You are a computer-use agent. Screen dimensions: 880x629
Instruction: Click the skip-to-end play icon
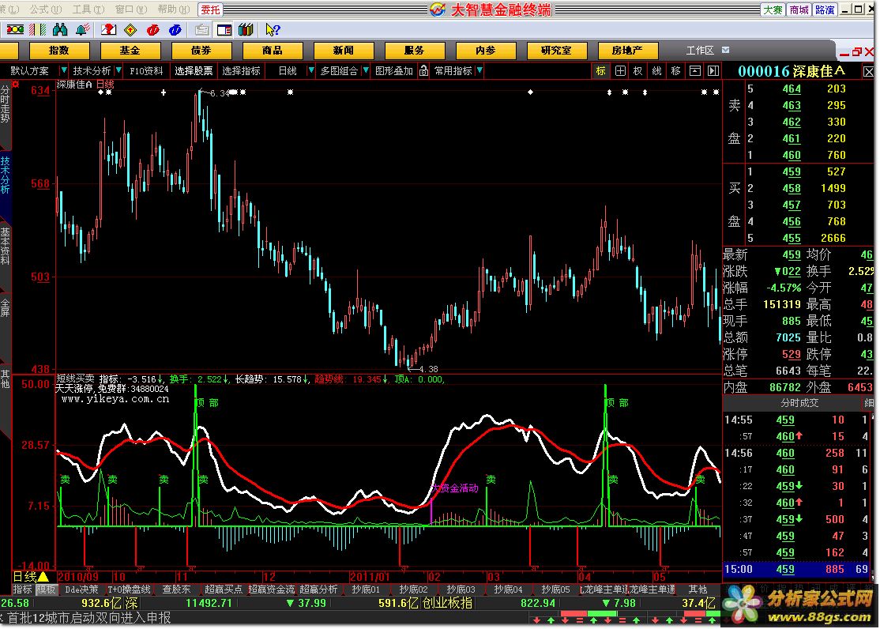point(713,71)
